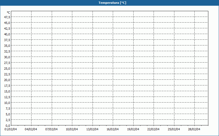Image resolution: width=219 pixels, height=136 pixels.
Task: Click the 25/02/04 date label
Action: point(174,129)
